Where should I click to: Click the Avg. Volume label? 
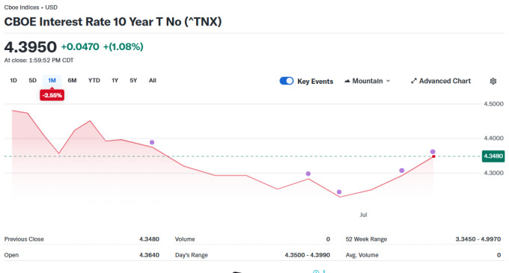pyautogui.click(x=362, y=255)
